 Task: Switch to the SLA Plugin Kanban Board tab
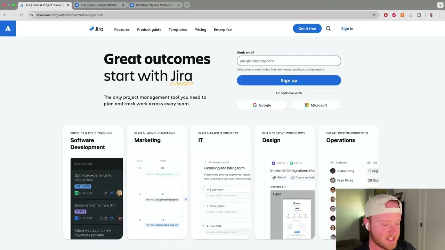pyautogui.click(x=99, y=5)
